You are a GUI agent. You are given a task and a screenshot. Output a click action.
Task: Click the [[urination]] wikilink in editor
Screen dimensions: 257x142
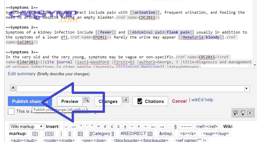145,13
